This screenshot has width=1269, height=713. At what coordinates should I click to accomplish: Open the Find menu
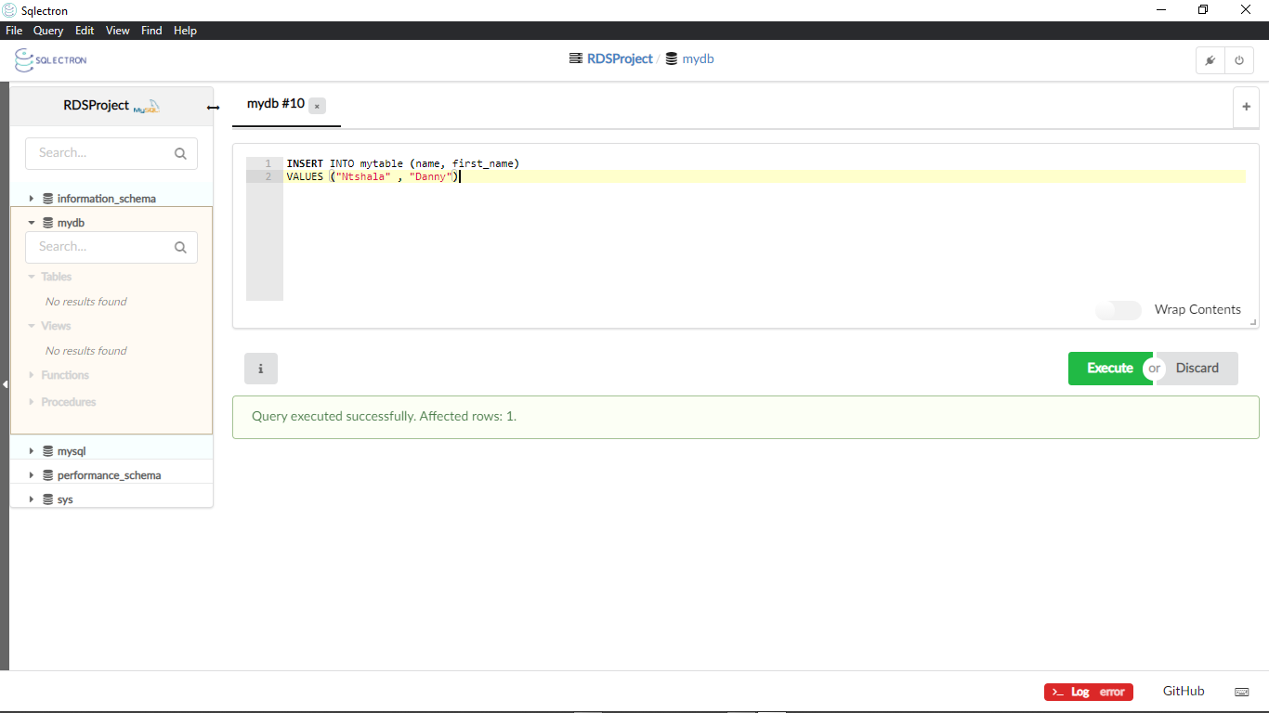151,31
